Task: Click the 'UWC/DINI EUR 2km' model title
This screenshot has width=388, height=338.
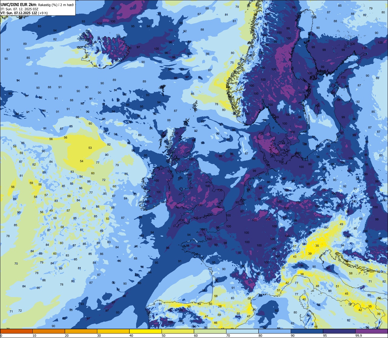Action: [x=19, y=4]
